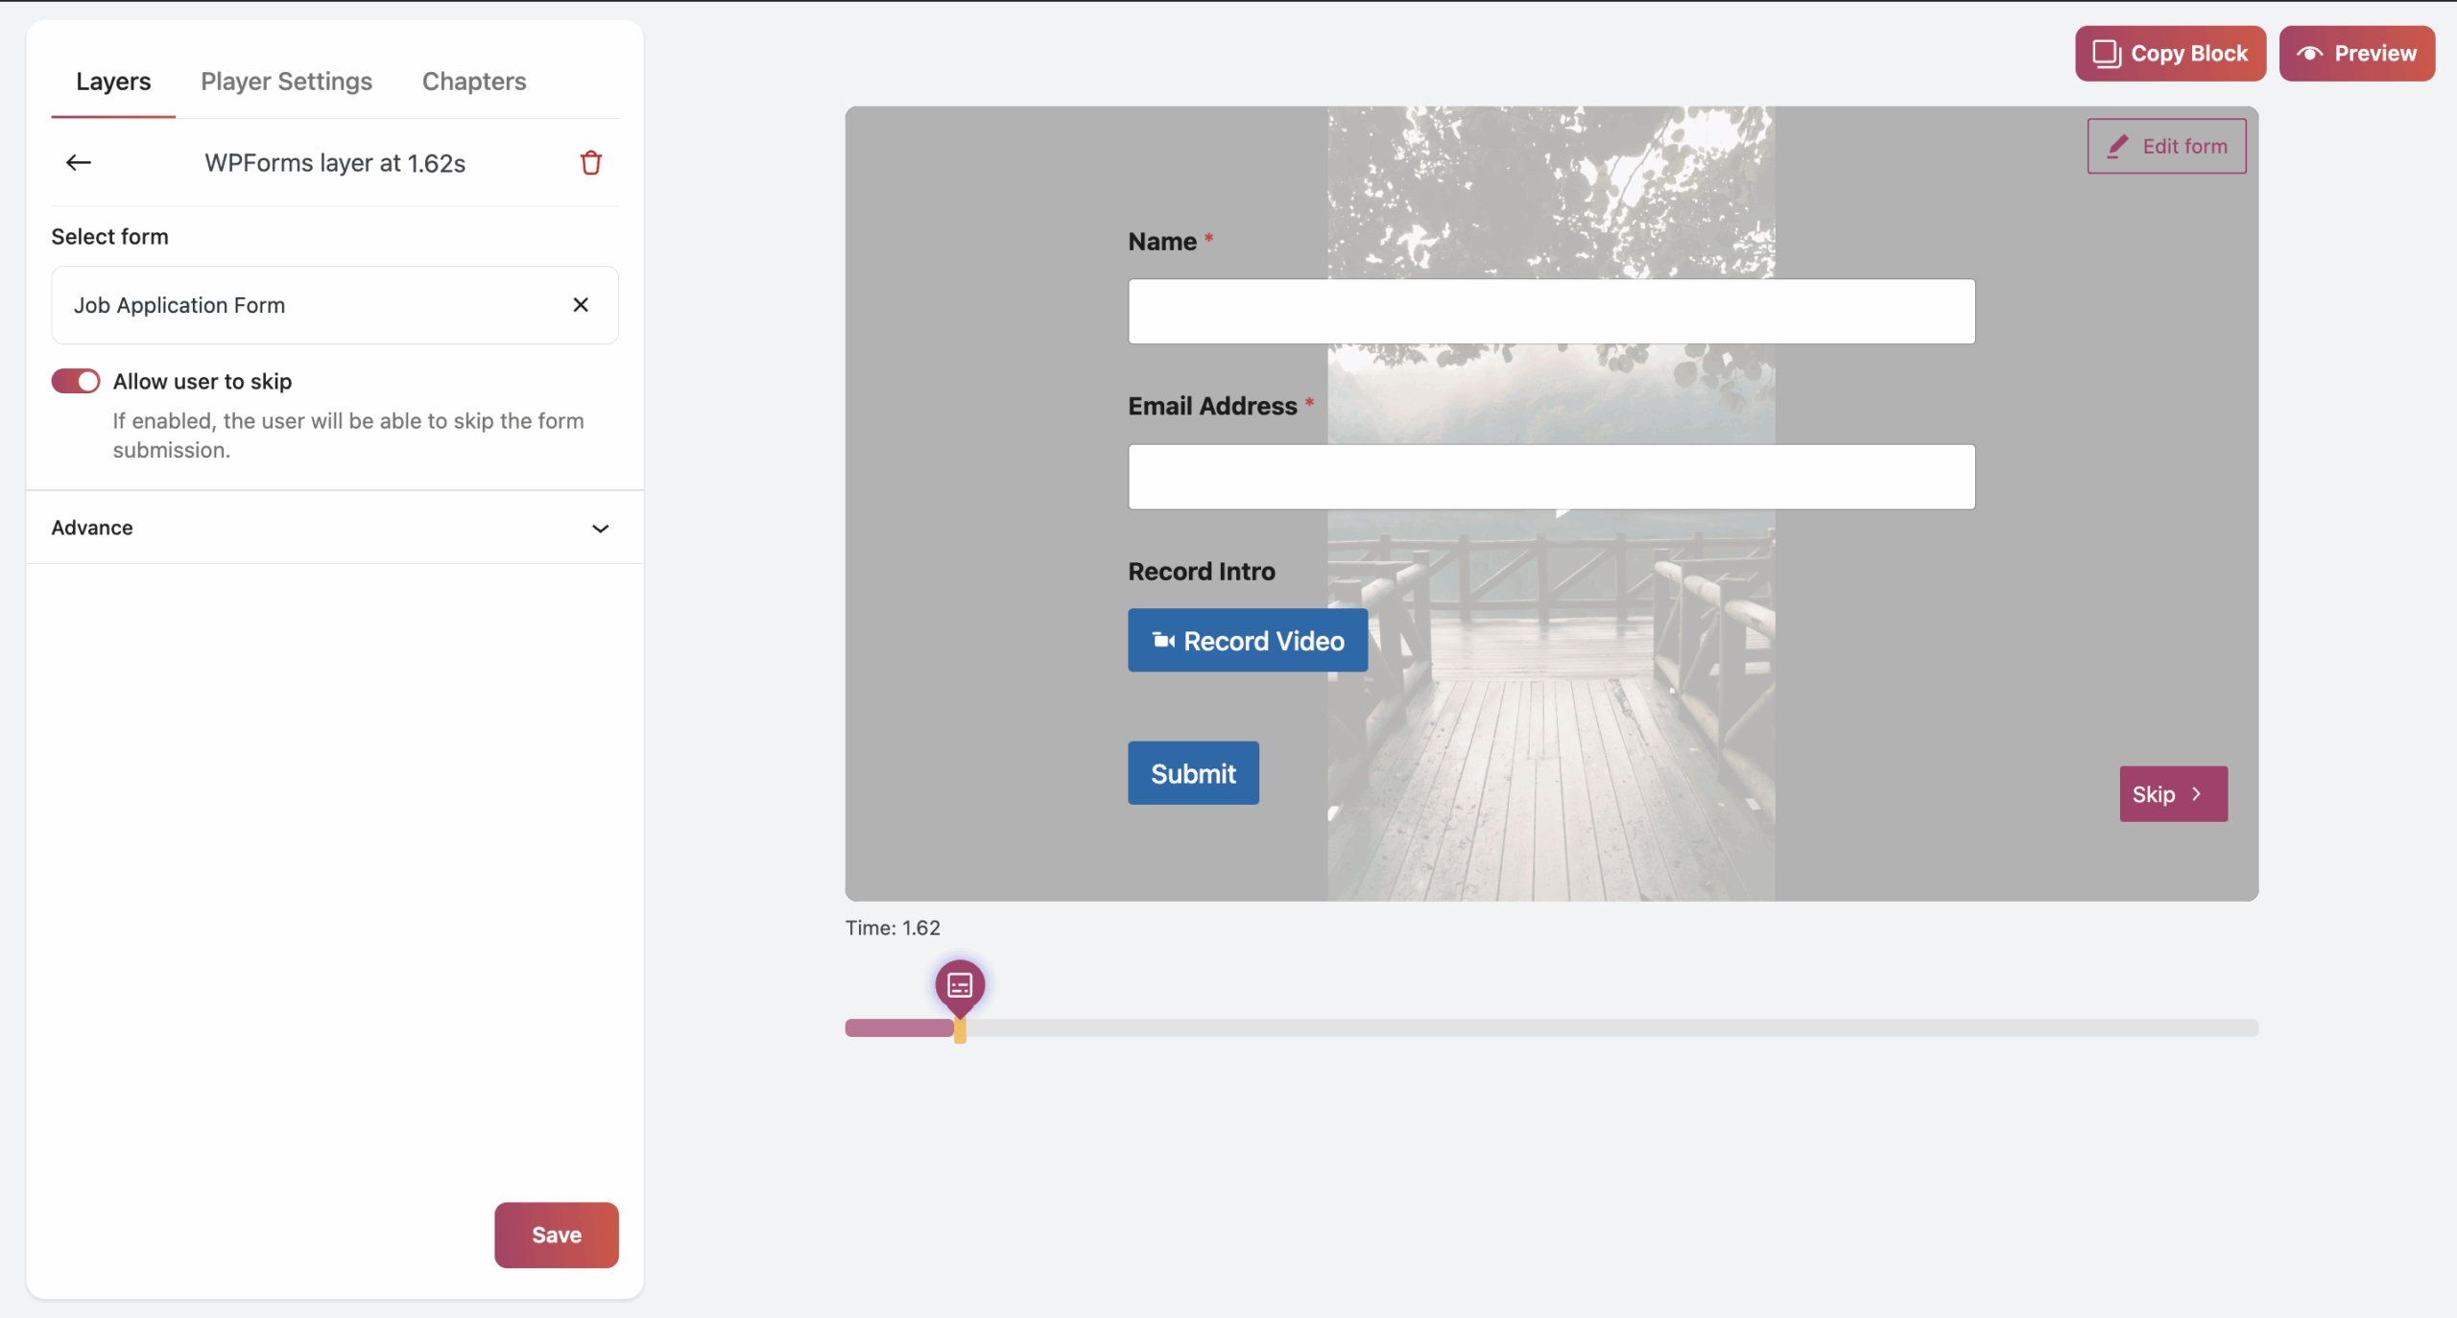Open the Chapters tab

click(474, 82)
